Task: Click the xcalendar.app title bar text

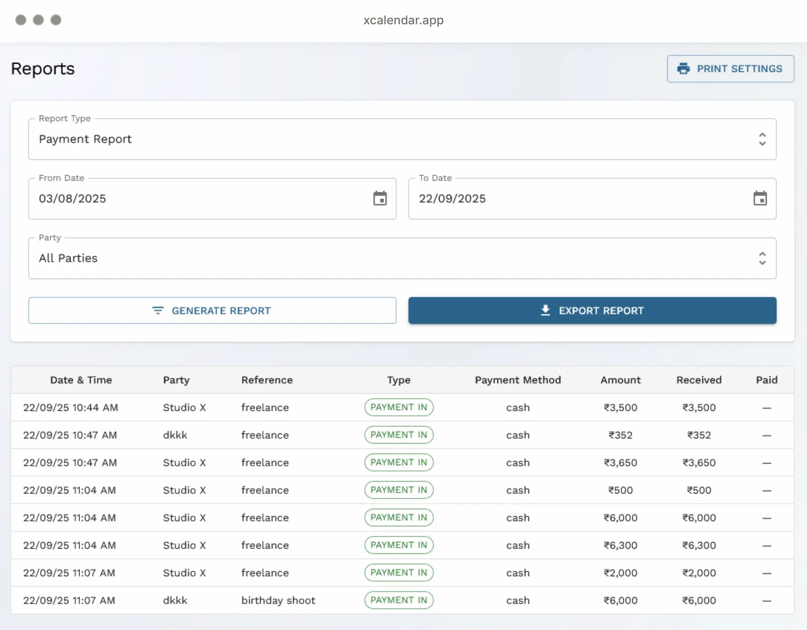Action: [x=403, y=20]
